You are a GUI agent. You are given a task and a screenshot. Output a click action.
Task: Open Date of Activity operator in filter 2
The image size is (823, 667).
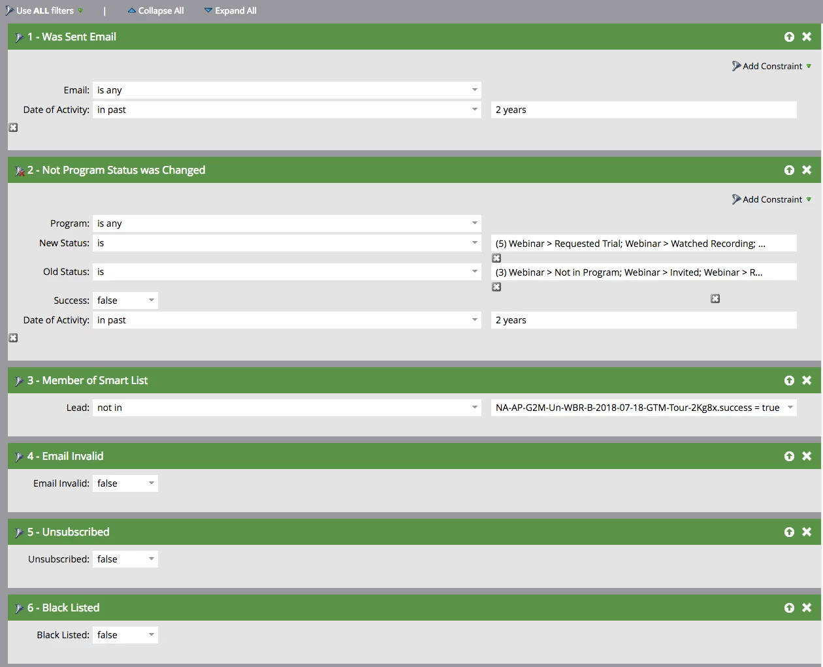pos(287,320)
